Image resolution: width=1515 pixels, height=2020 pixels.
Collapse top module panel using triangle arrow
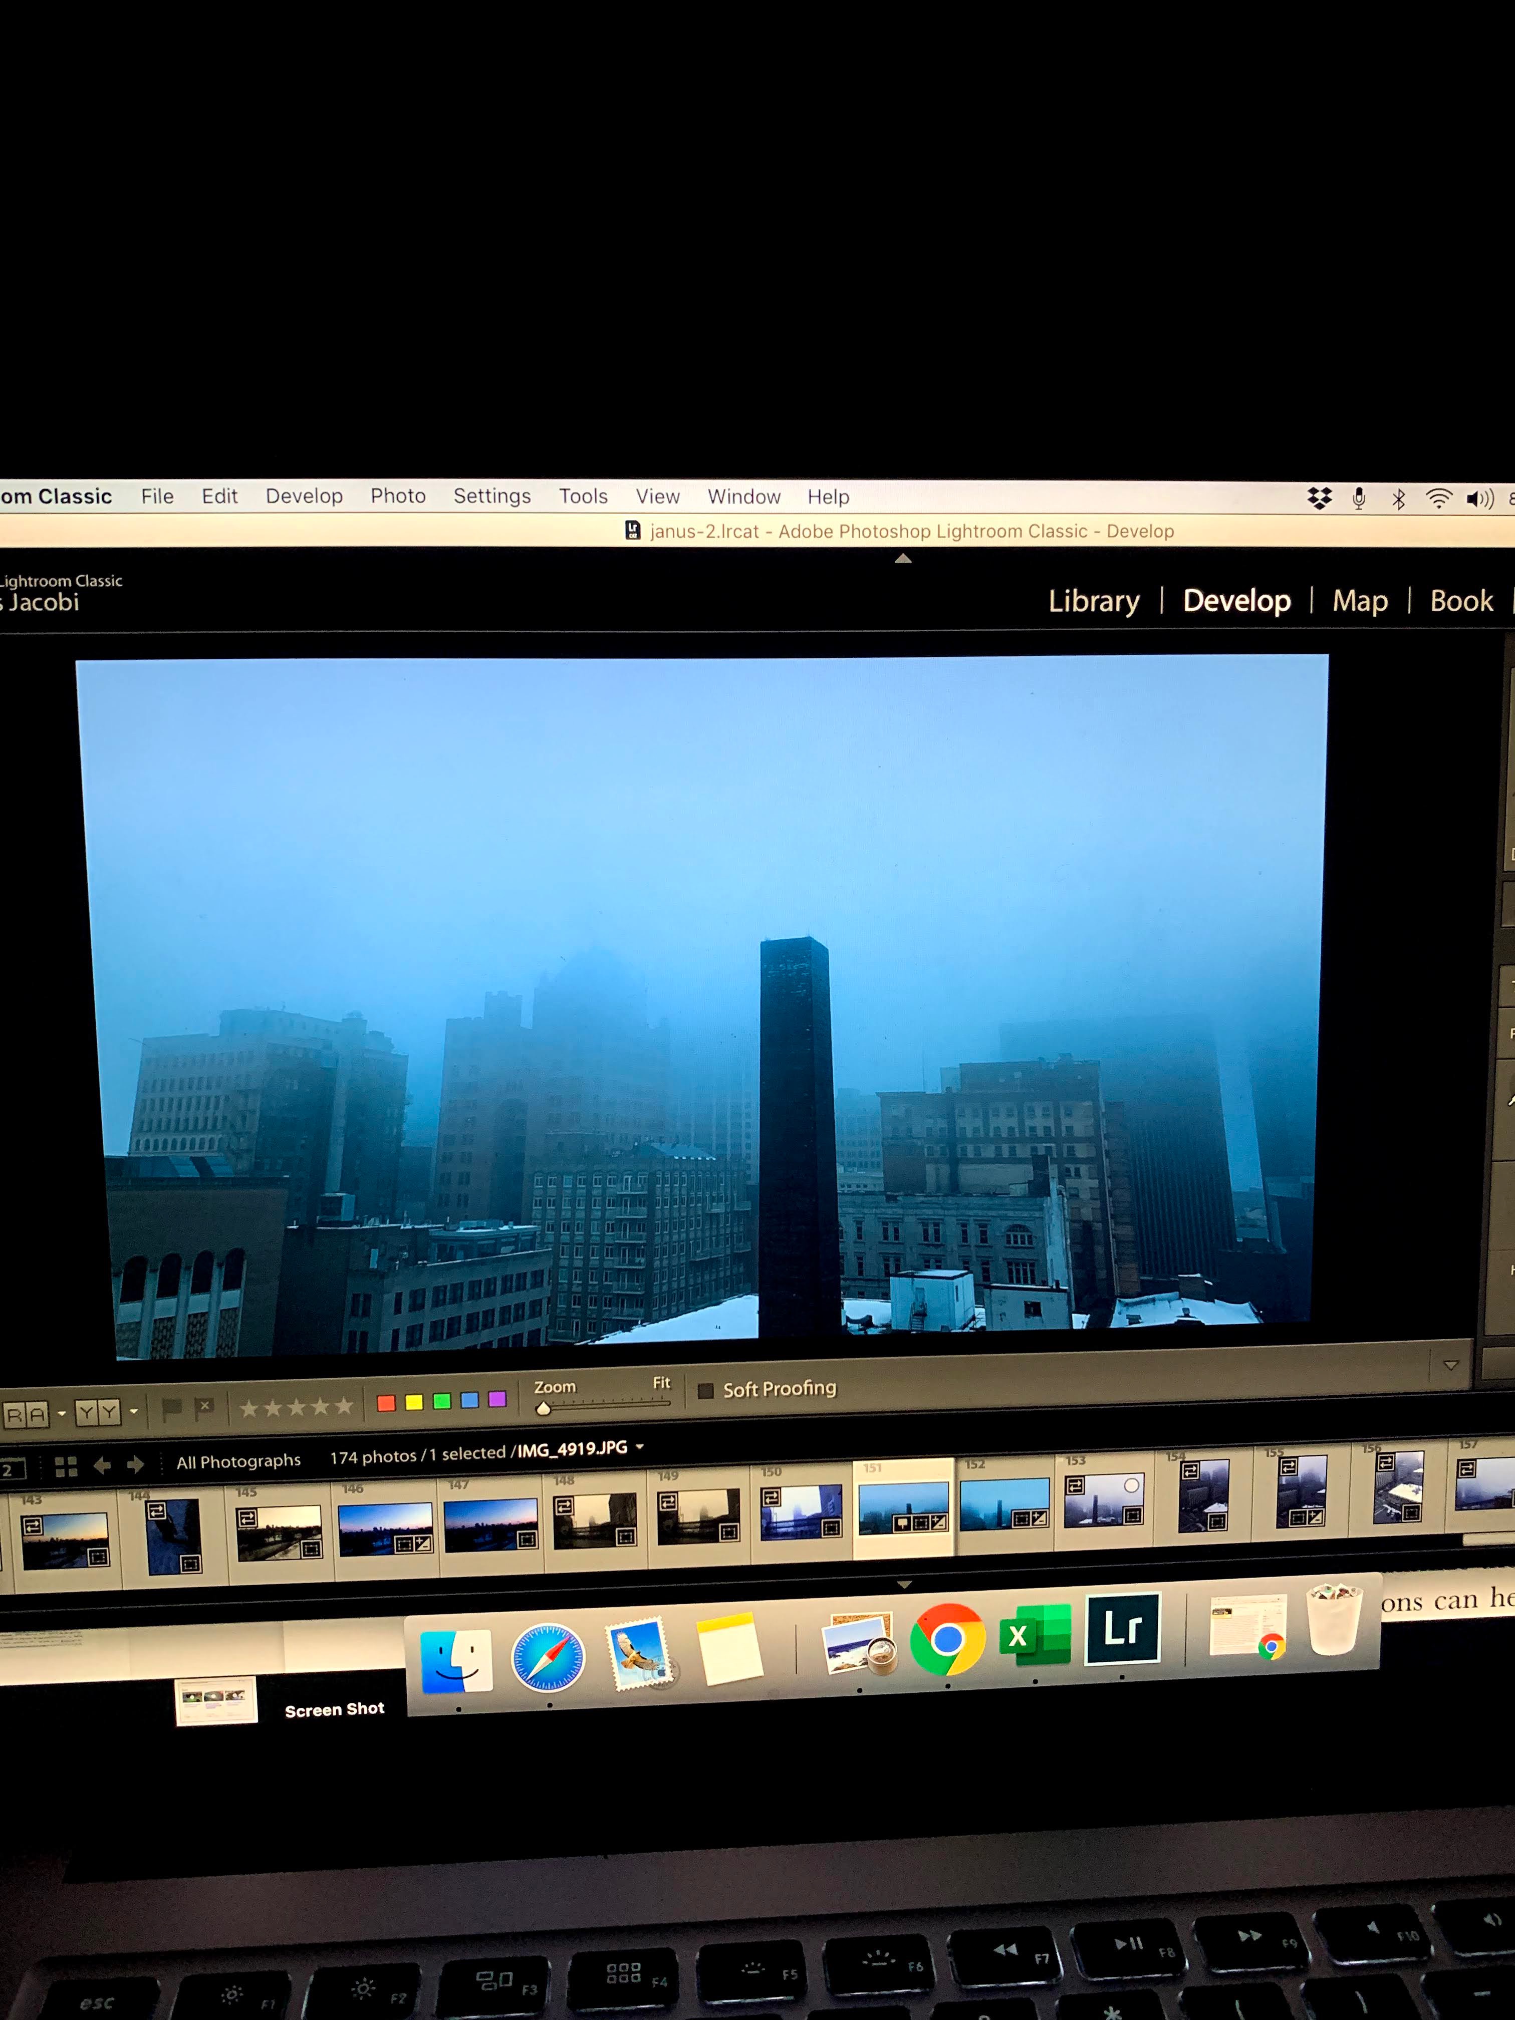pos(902,559)
